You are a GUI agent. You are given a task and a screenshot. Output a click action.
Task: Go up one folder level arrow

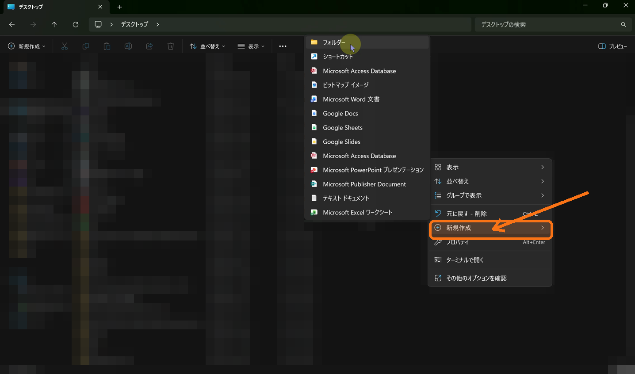[54, 24]
